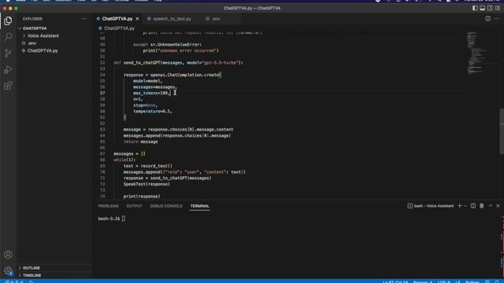The height and width of the screenshot is (283, 504).
Task: Click the Ln Col cursor position status item
Action: coord(395,281)
